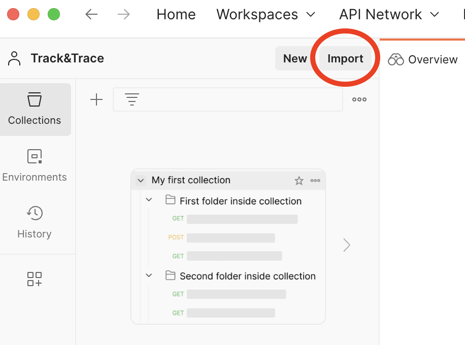Image resolution: width=465 pixels, height=345 pixels.
Task: Go to the Home menu item
Action: coord(176,14)
